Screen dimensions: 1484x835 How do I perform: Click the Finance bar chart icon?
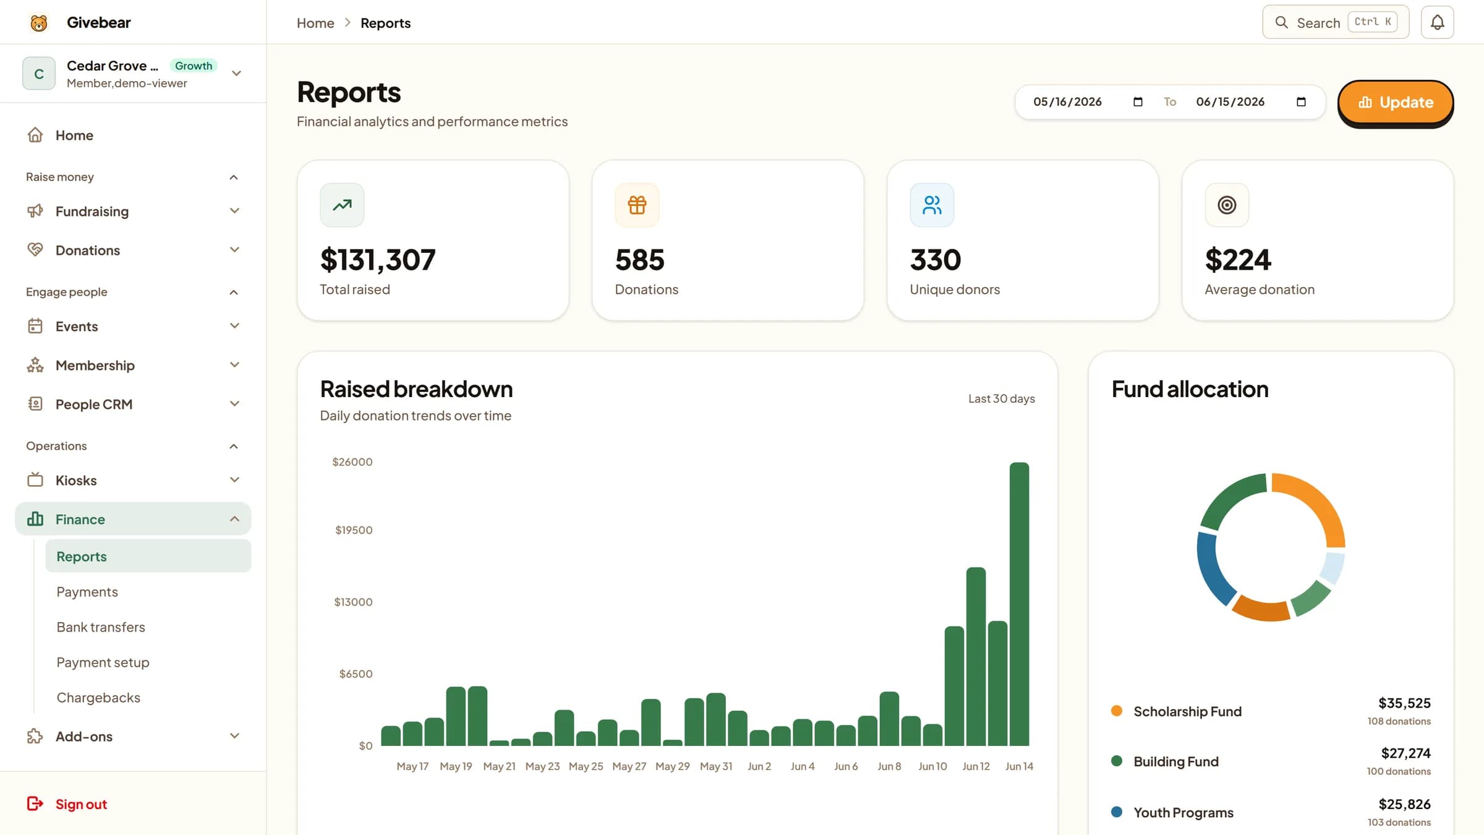(x=35, y=519)
